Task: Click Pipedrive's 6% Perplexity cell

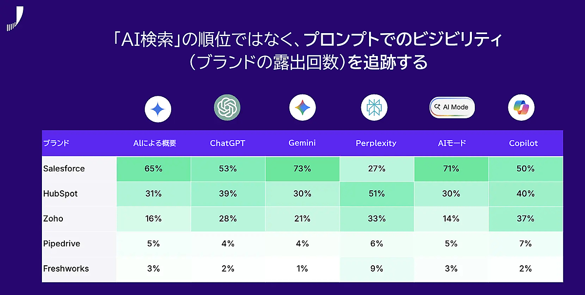Action: tap(376, 243)
